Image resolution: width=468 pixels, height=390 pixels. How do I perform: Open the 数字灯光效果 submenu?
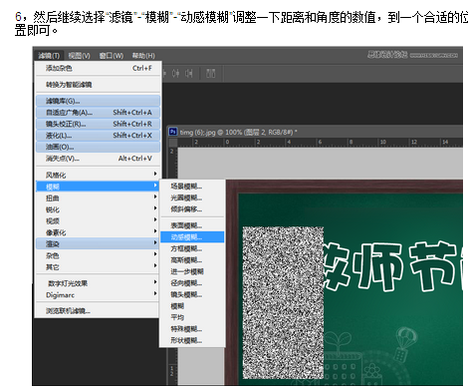click(98, 283)
